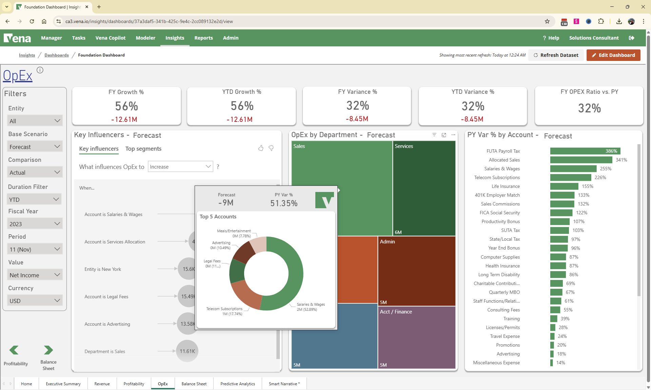Switch to the Top segments tab
651x390 pixels.
143,149
